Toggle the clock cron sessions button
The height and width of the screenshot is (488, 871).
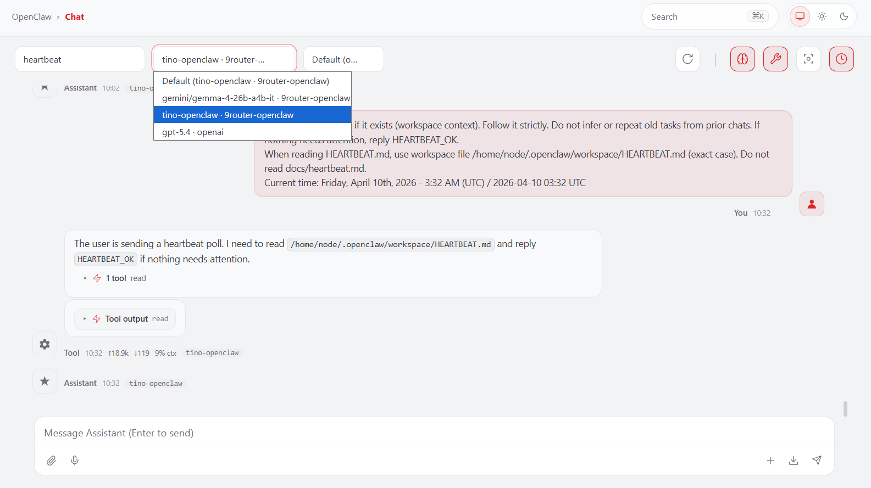[841, 59]
